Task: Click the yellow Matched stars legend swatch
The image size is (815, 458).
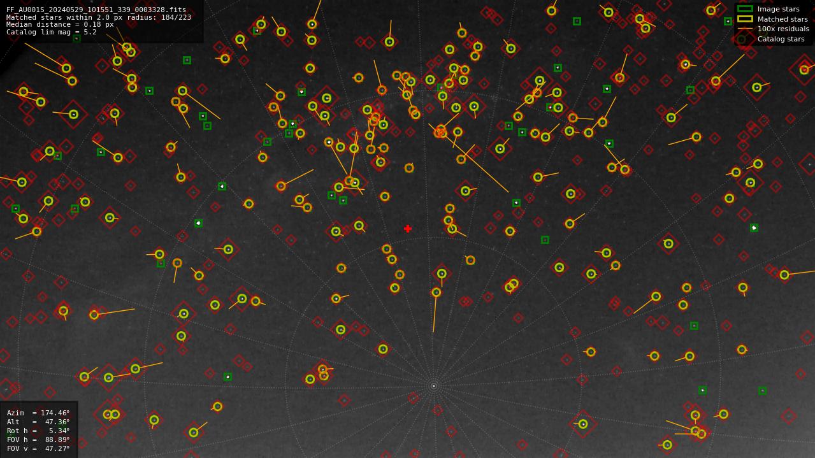Action: [745, 19]
